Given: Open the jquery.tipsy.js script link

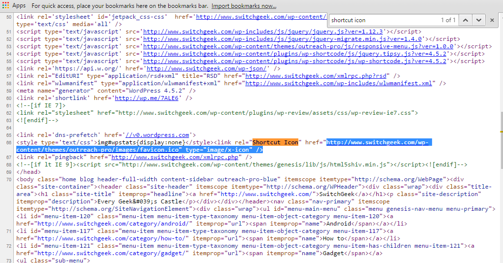Looking at the screenshot, I should (x=294, y=54).
